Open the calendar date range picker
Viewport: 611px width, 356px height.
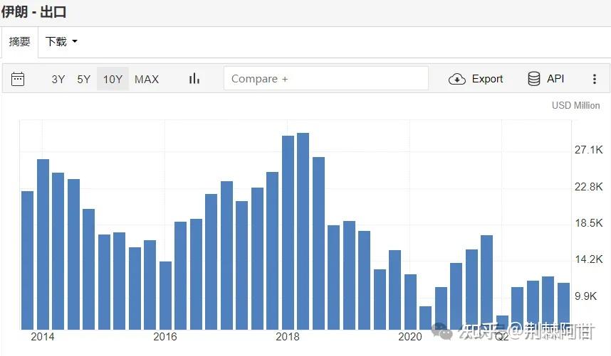click(18, 79)
